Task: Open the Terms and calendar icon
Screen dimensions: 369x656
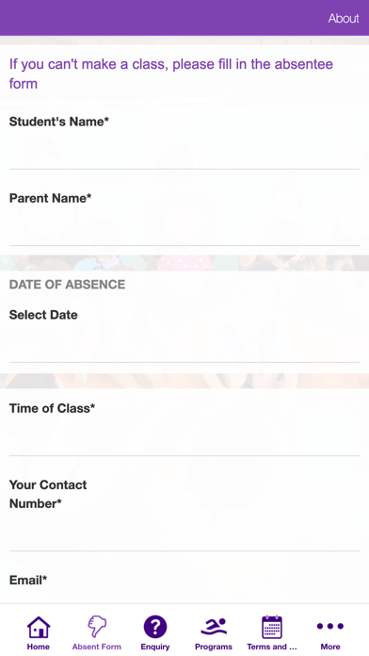Action: 272,627
